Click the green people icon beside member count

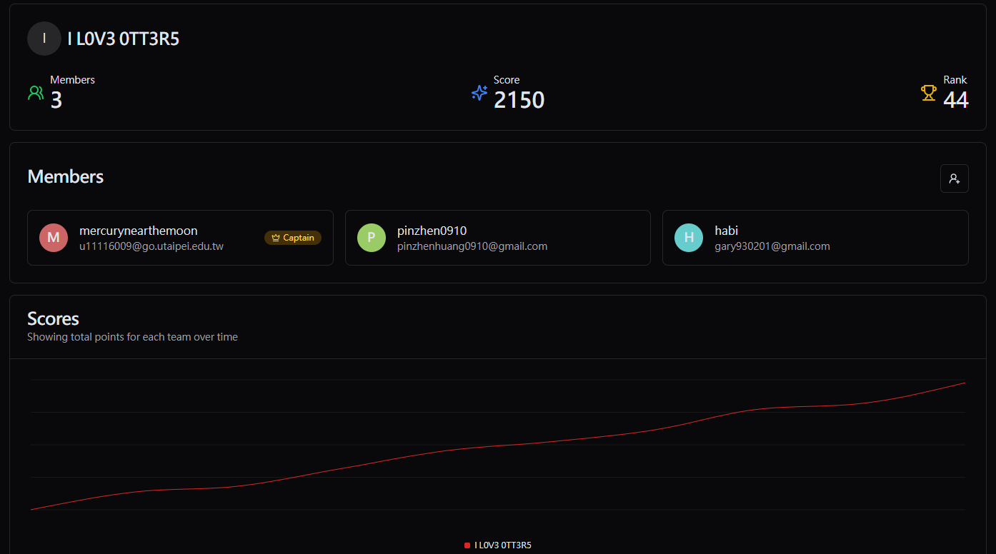(x=36, y=93)
